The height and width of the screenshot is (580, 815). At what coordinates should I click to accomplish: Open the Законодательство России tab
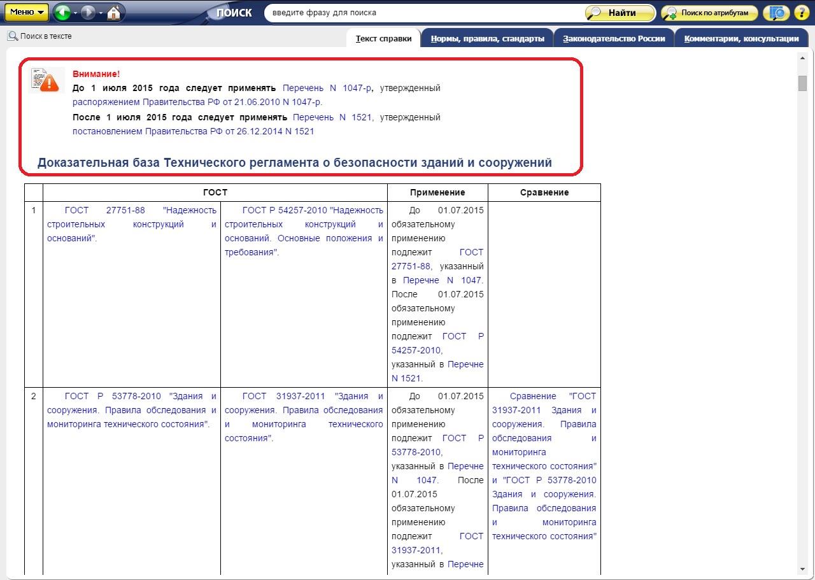pos(614,39)
